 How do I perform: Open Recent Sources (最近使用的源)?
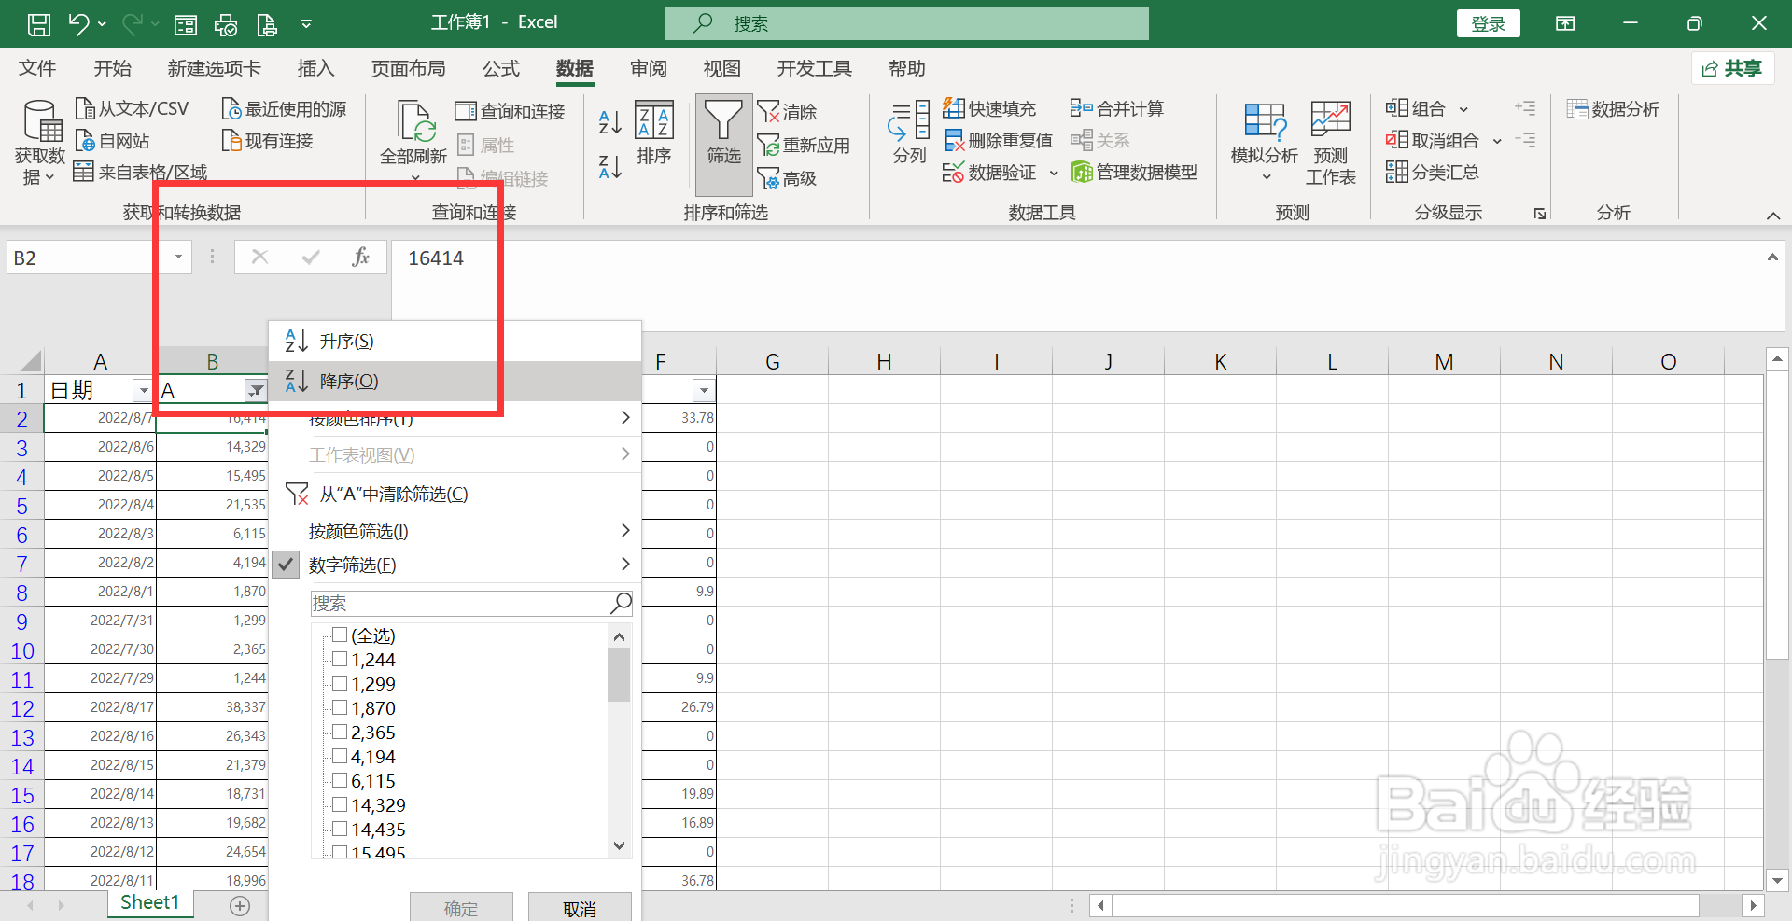(284, 109)
